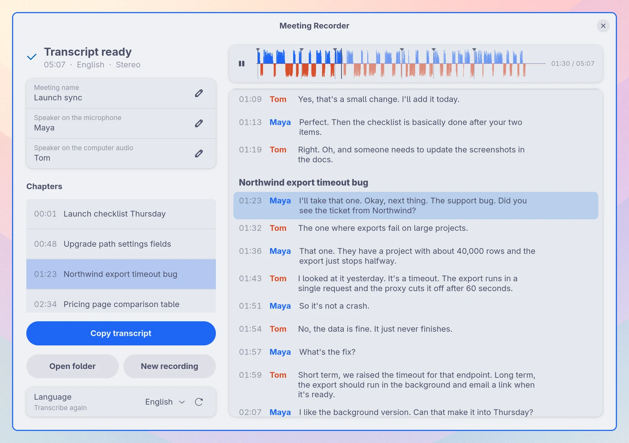The width and height of the screenshot is (629, 443).
Task: Select the 01:59 Tom short term line
Action: click(416, 385)
